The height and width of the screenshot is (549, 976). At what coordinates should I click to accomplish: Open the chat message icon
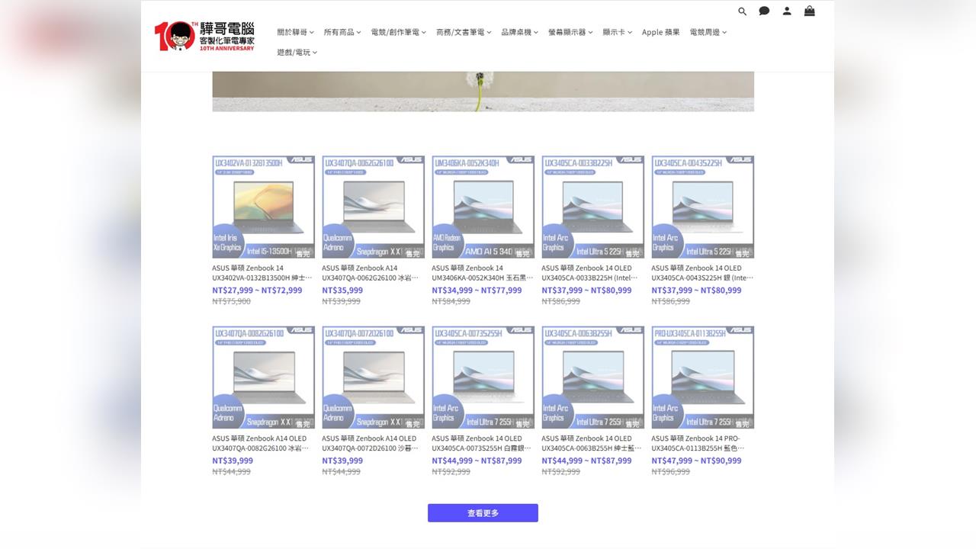(764, 11)
